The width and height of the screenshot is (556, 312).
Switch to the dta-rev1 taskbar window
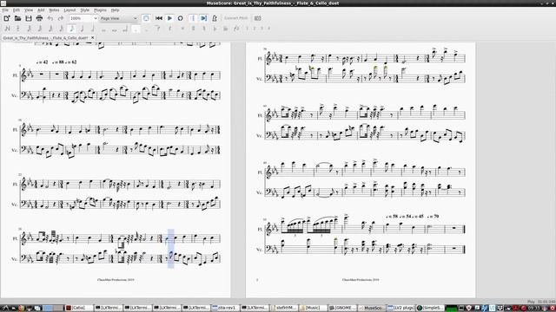225,308
